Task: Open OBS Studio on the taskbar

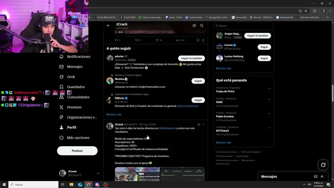Action: (x=106, y=185)
